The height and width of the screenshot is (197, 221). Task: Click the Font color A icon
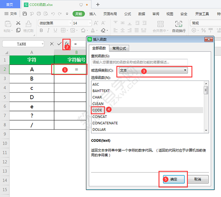[x=93, y=30]
